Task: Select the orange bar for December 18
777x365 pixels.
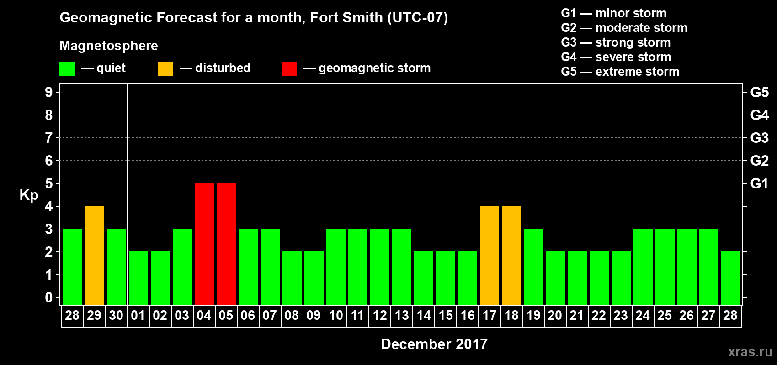Action: click(511, 255)
